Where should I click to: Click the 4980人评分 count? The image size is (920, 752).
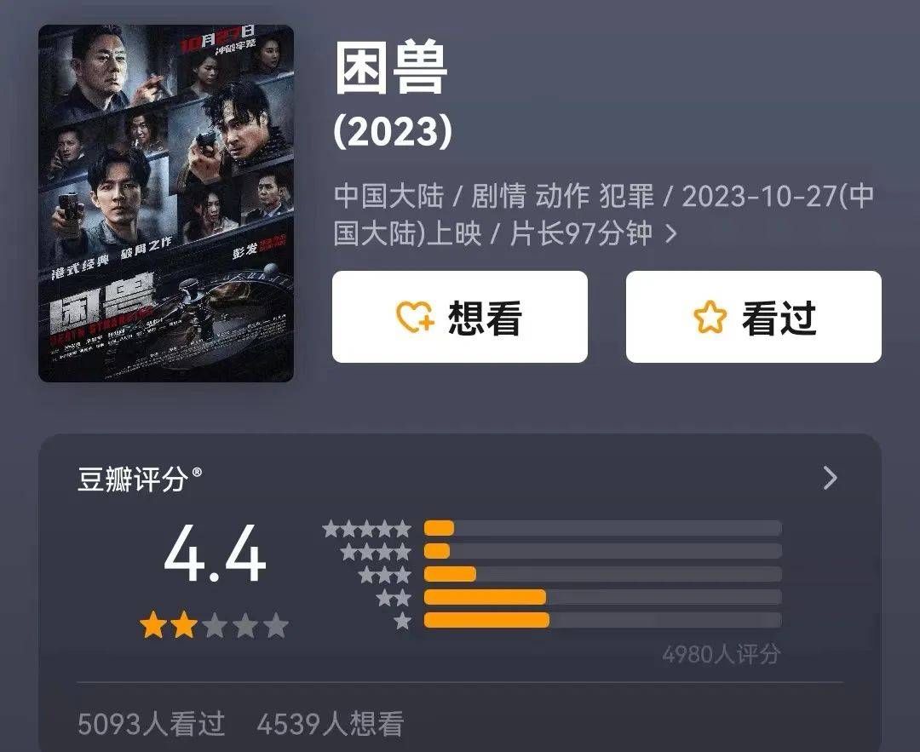pyautogui.click(x=722, y=653)
